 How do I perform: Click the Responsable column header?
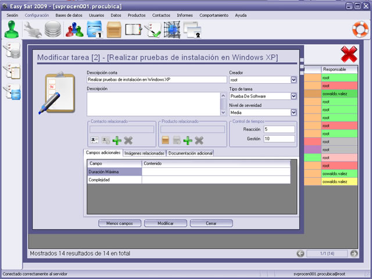pos(339,70)
